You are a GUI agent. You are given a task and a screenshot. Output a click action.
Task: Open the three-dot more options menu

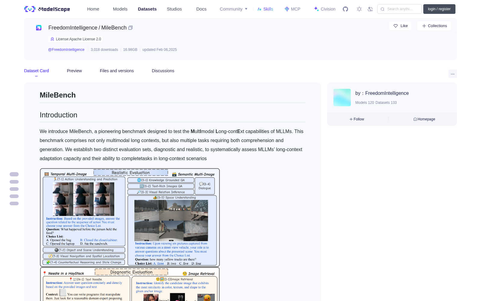pyautogui.click(x=452, y=74)
